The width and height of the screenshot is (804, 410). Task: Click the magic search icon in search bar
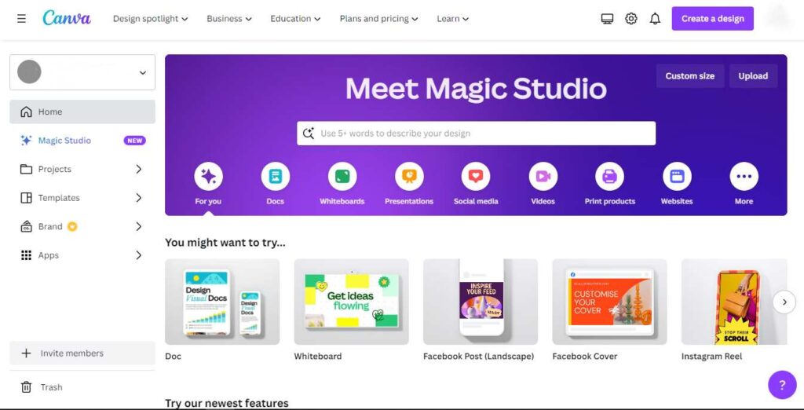[x=308, y=134]
